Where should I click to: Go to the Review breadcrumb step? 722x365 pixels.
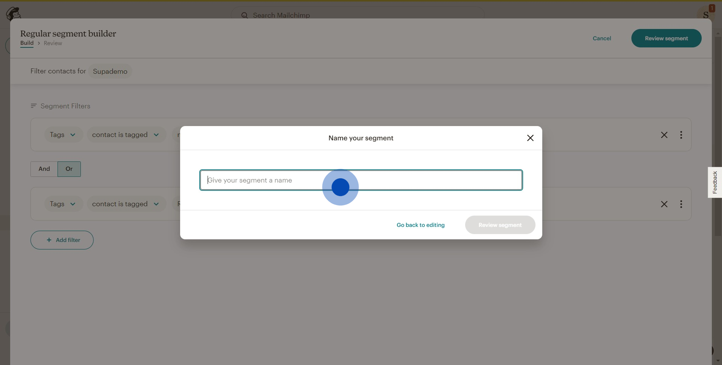53,43
